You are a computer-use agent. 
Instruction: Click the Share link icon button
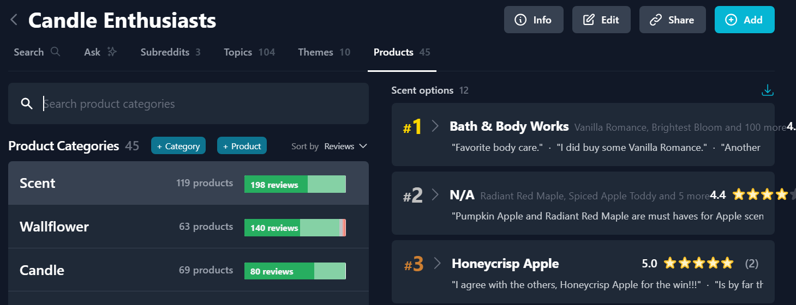point(673,20)
